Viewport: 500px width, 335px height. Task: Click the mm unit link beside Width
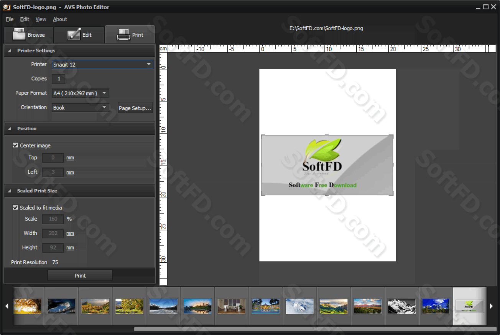point(70,233)
